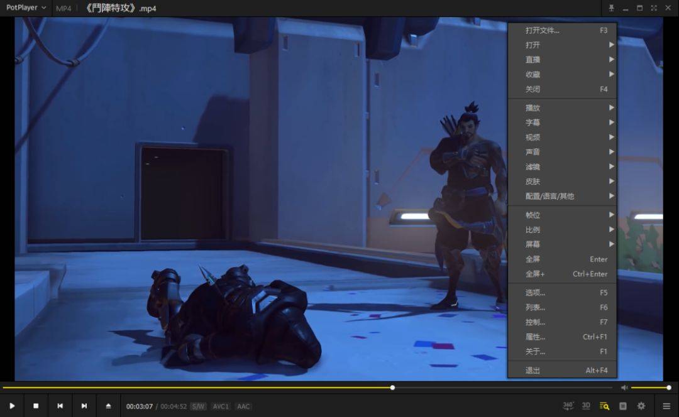Viewport: 679px width, 417px height.
Task: Pin window always on top
Action: pos(612,8)
